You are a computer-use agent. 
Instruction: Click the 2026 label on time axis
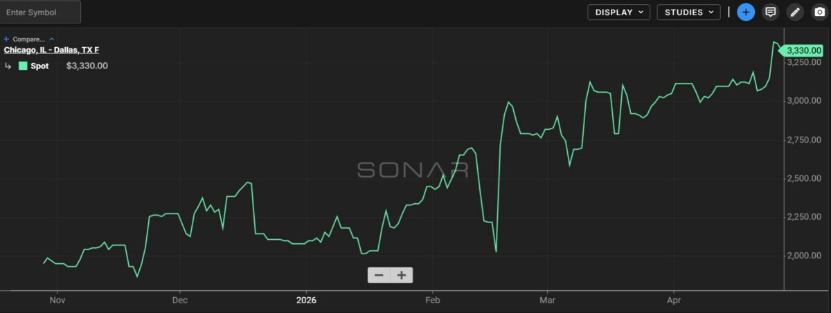pyautogui.click(x=305, y=300)
